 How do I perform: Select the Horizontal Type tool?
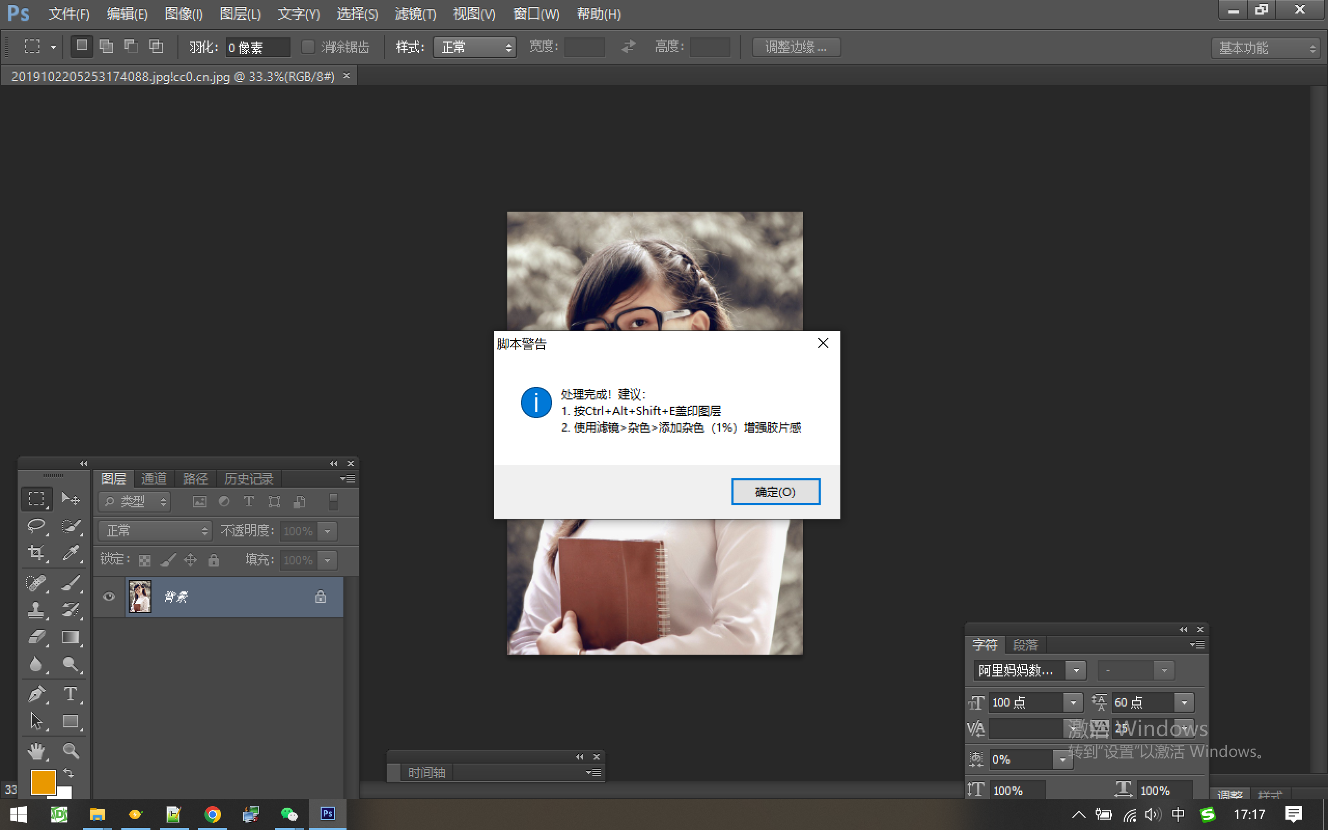pyautogui.click(x=72, y=694)
